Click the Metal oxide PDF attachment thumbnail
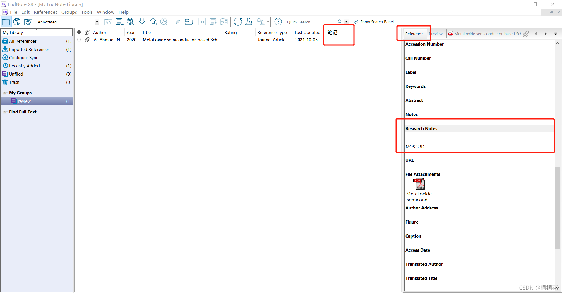Viewport: 562px width, 293px height. [419, 184]
